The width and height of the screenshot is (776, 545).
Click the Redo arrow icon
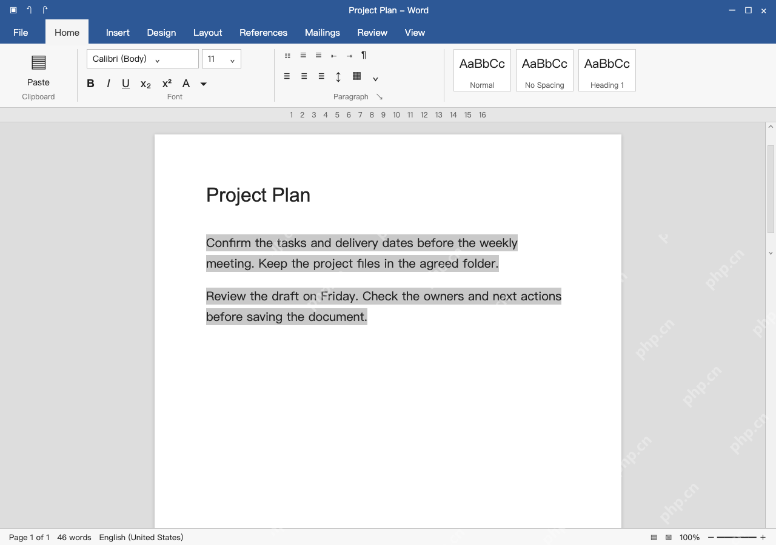(45, 10)
